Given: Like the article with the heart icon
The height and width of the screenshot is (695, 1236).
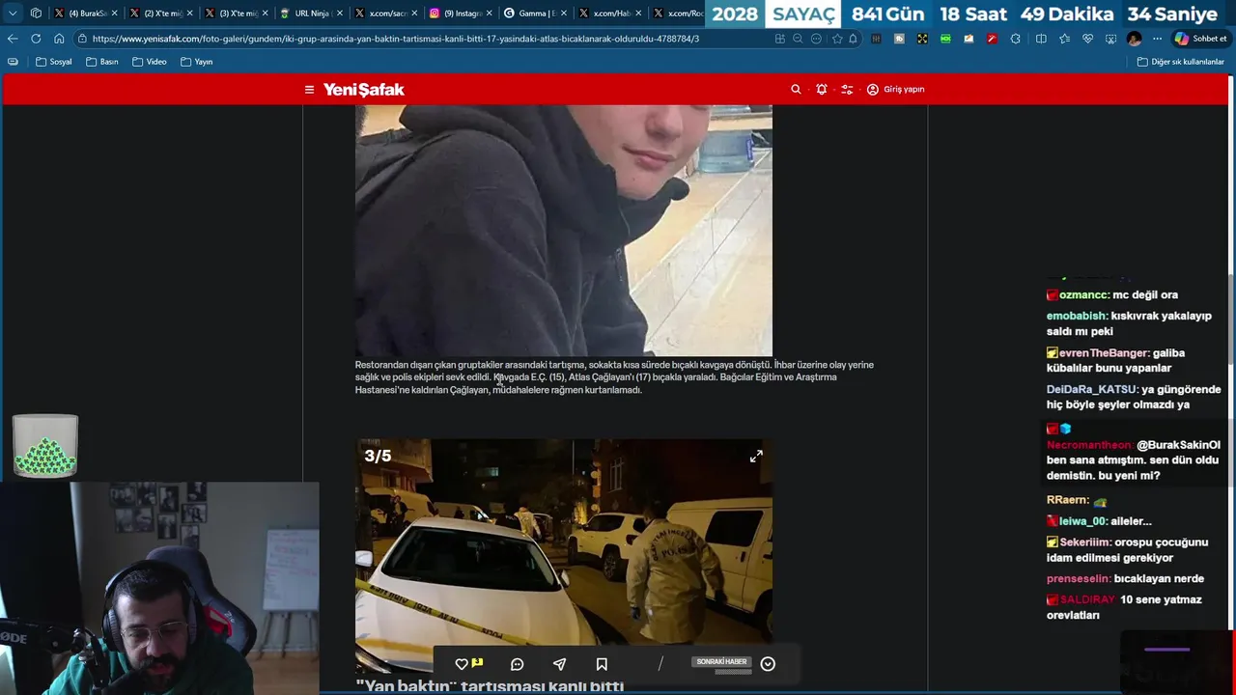Looking at the screenshot, I should pos(462,664).
